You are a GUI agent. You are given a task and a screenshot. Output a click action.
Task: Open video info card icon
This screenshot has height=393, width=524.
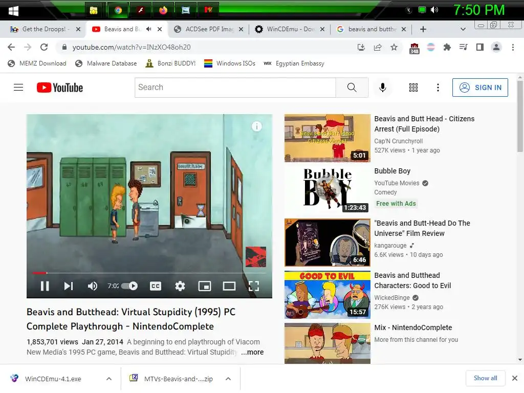(x=257, y=126)
